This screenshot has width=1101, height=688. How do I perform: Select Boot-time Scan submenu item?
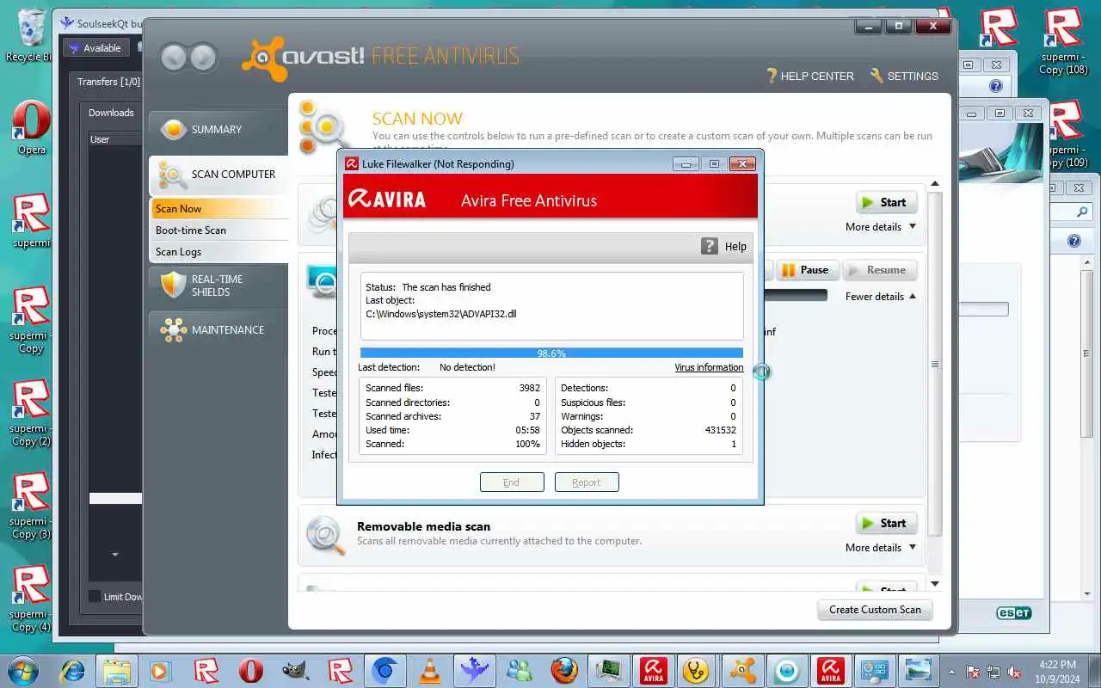219,230
